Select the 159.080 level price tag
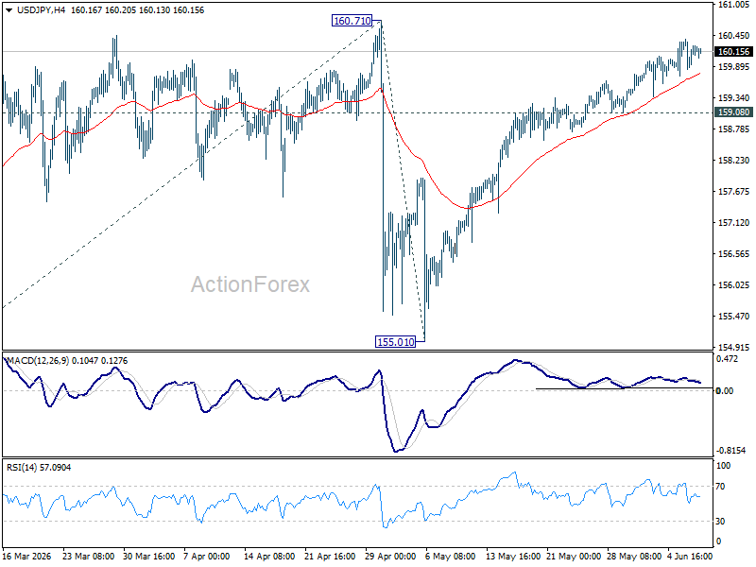This screenshot has height=567, width=756. tap(733, 112)
